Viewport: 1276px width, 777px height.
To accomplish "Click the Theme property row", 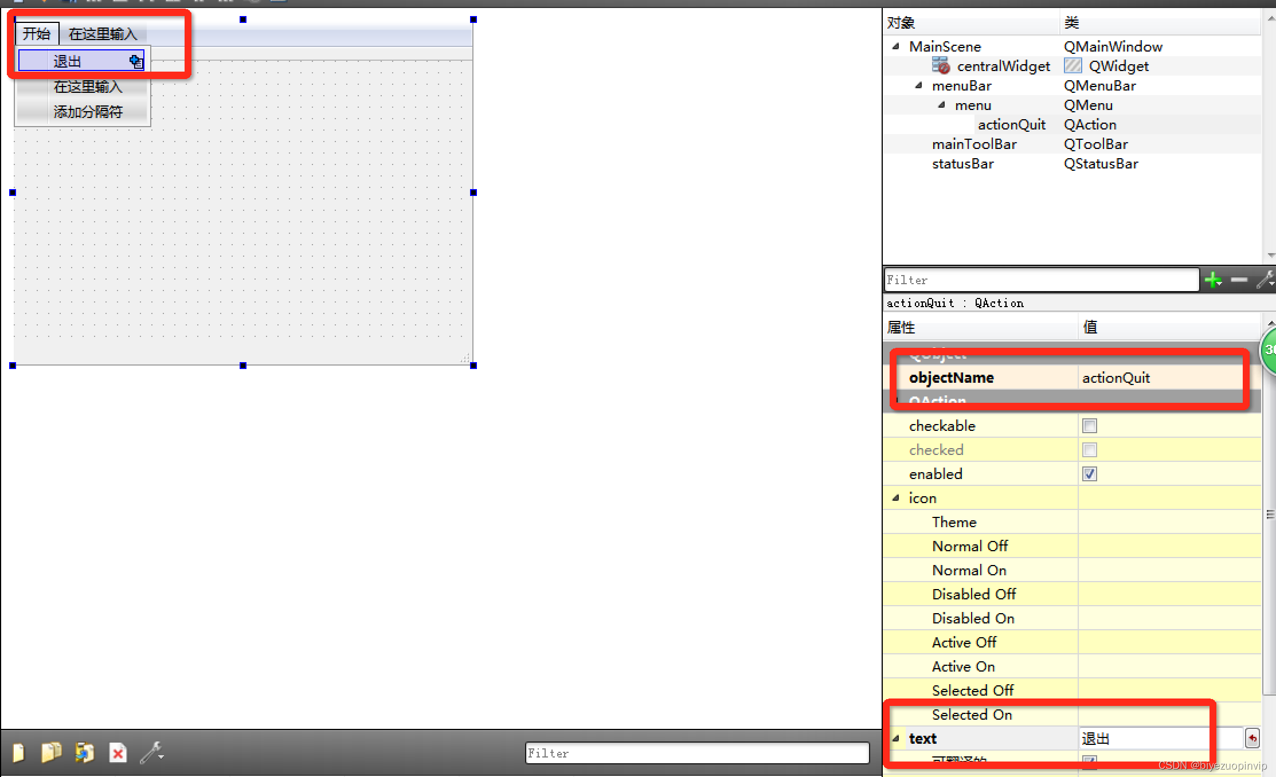I will (1072, 522).
